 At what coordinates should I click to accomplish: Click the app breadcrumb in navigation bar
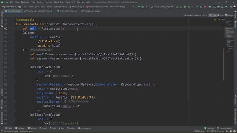click(x=20, y=7)
